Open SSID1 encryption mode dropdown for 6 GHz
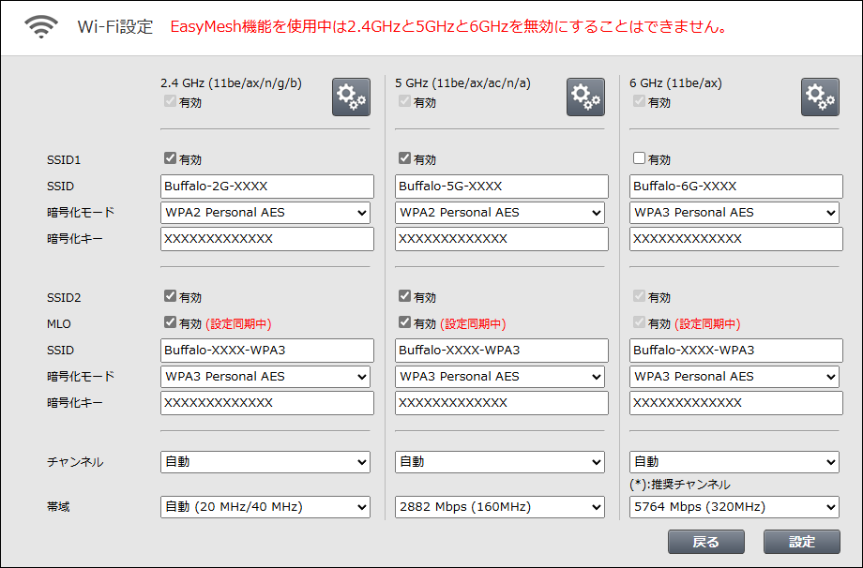Viewport: 863px width, 568px height. (x=734, y=213)
